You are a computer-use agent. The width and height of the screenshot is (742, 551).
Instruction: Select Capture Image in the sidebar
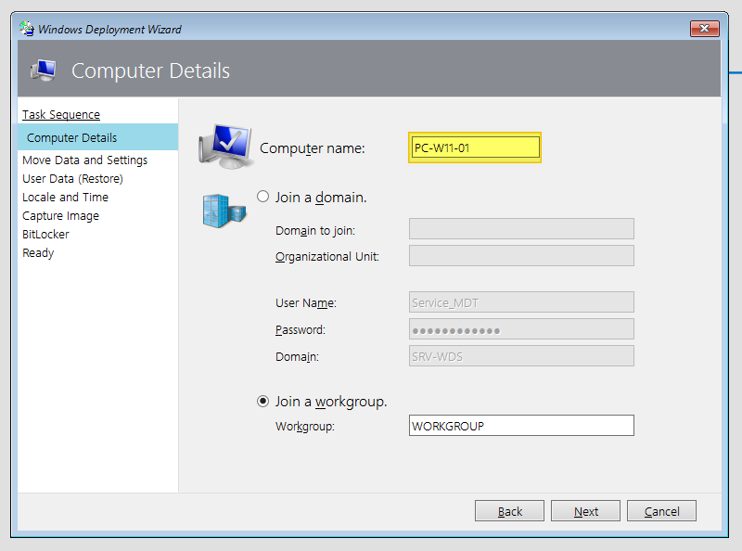coord(60,215)
